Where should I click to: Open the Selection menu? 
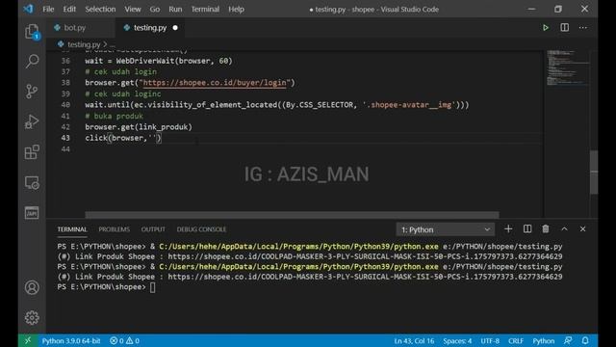click(100, 9)
